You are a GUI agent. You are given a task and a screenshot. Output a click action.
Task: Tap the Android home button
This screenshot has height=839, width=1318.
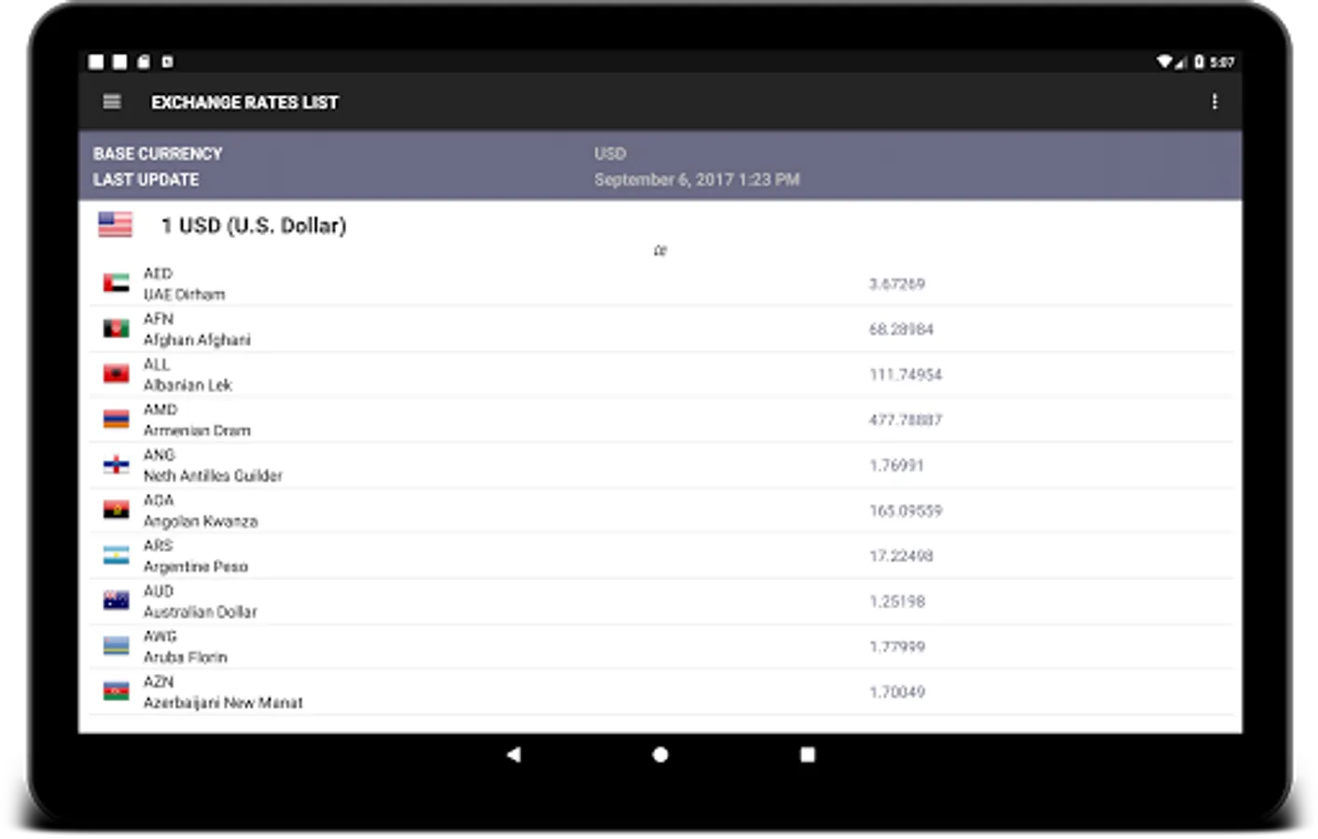[660, 754]
